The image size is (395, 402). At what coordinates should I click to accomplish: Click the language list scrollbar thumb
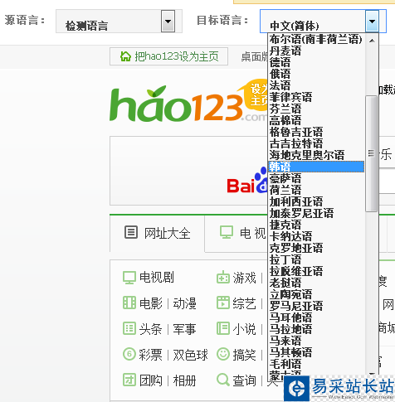pos(371,153)
